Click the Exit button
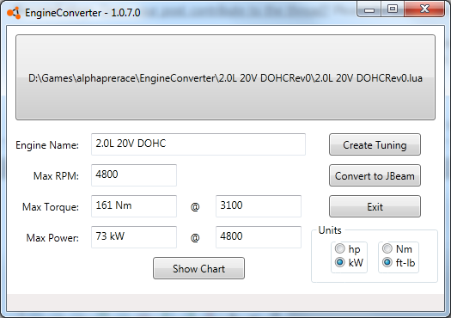Screen dimensions: 451x318 pyautogui.click(x=375, y=206)
